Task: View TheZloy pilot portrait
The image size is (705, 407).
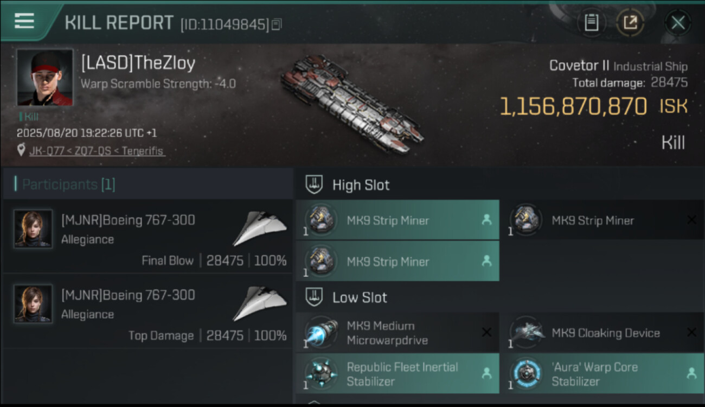Action: click(45, 77)
